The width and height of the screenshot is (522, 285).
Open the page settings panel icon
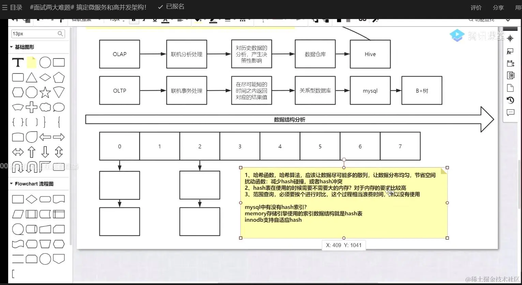click(x=510, y=88)
